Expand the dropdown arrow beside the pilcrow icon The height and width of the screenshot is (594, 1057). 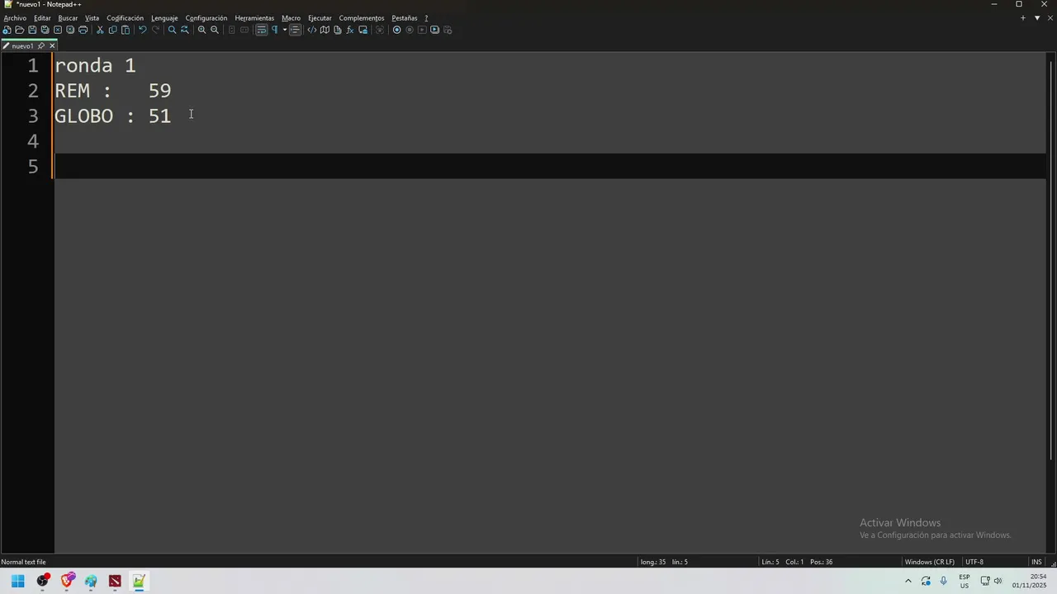pos(284,30)
